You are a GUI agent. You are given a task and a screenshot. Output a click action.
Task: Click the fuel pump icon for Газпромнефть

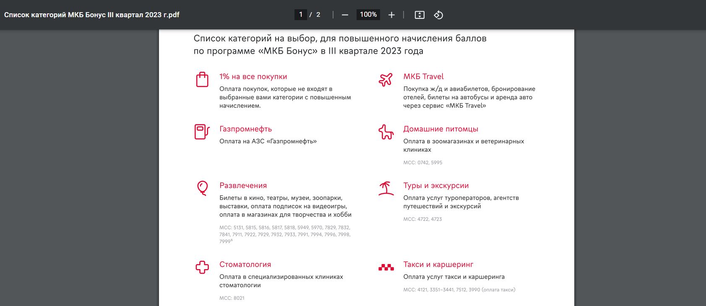tap(202, 132)
